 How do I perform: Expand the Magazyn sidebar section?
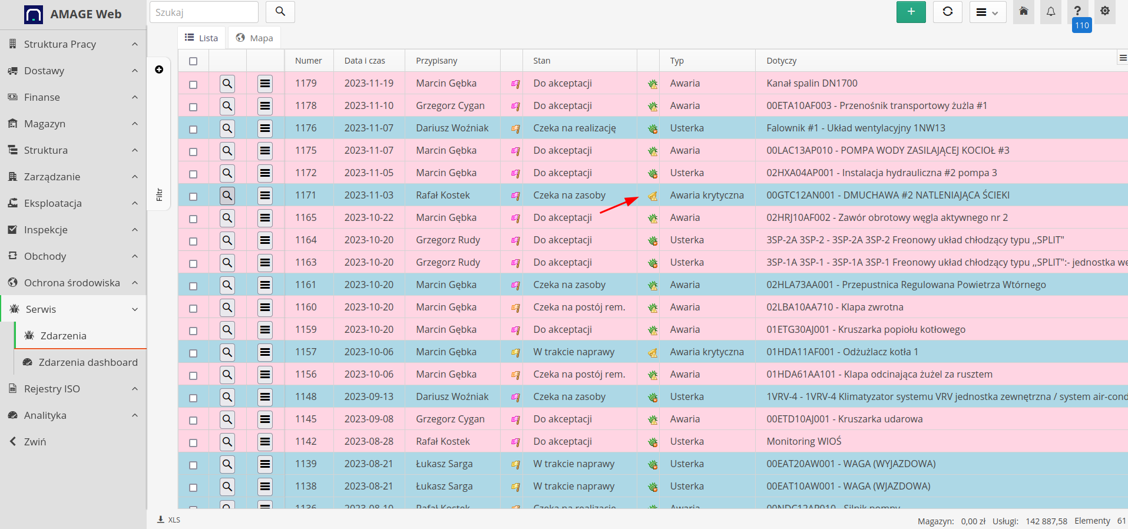click(73, 124)
